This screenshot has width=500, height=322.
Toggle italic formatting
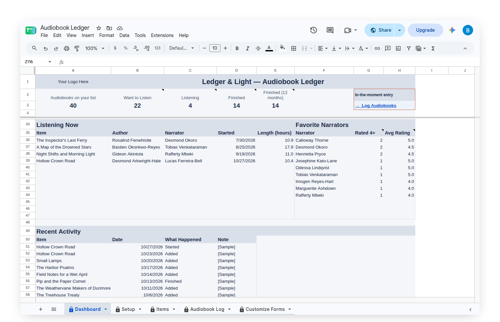tap(248, 48)
